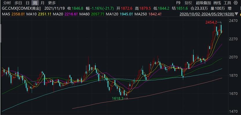Click the MA120 1945.0 indicator label

[120, 14]
